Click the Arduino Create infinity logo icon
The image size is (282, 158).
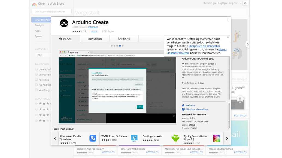pyautogui.click(x=64, y=23)
